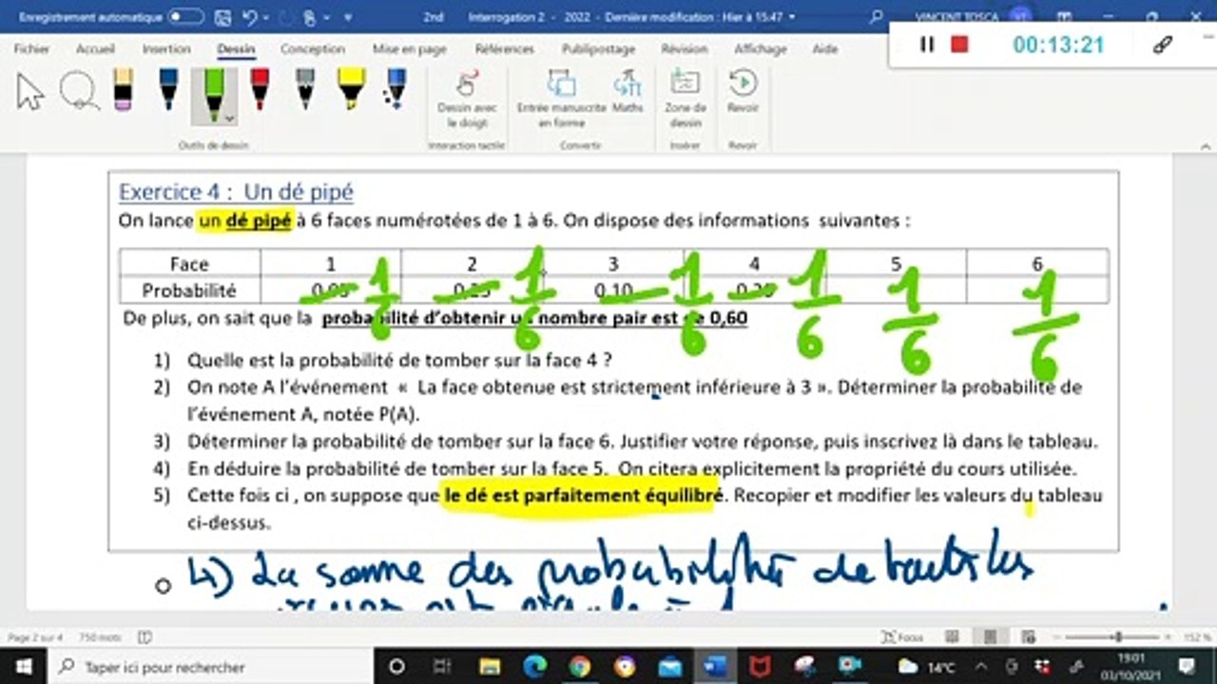Open the 14°C weather widget
The height and width of the screenshot is (684, 1217).
[928, 667]
